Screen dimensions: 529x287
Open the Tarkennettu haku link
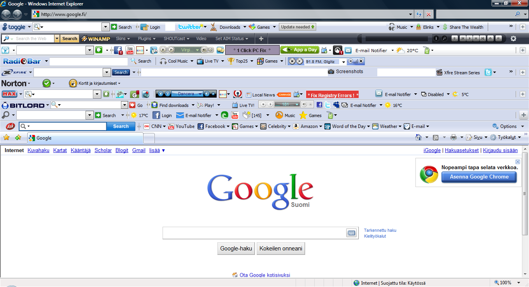[x=380, y=230]
